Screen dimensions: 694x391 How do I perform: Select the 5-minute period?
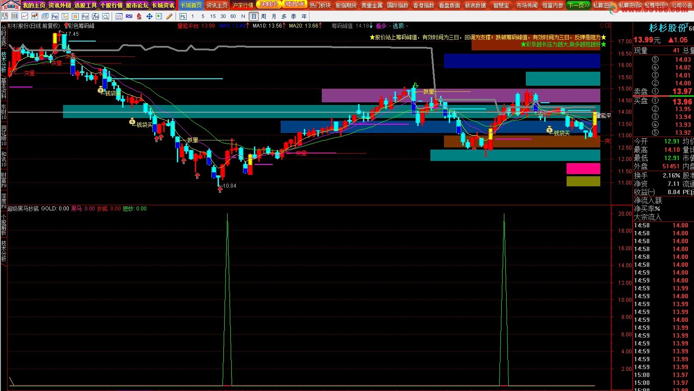(x=203, y=16)
